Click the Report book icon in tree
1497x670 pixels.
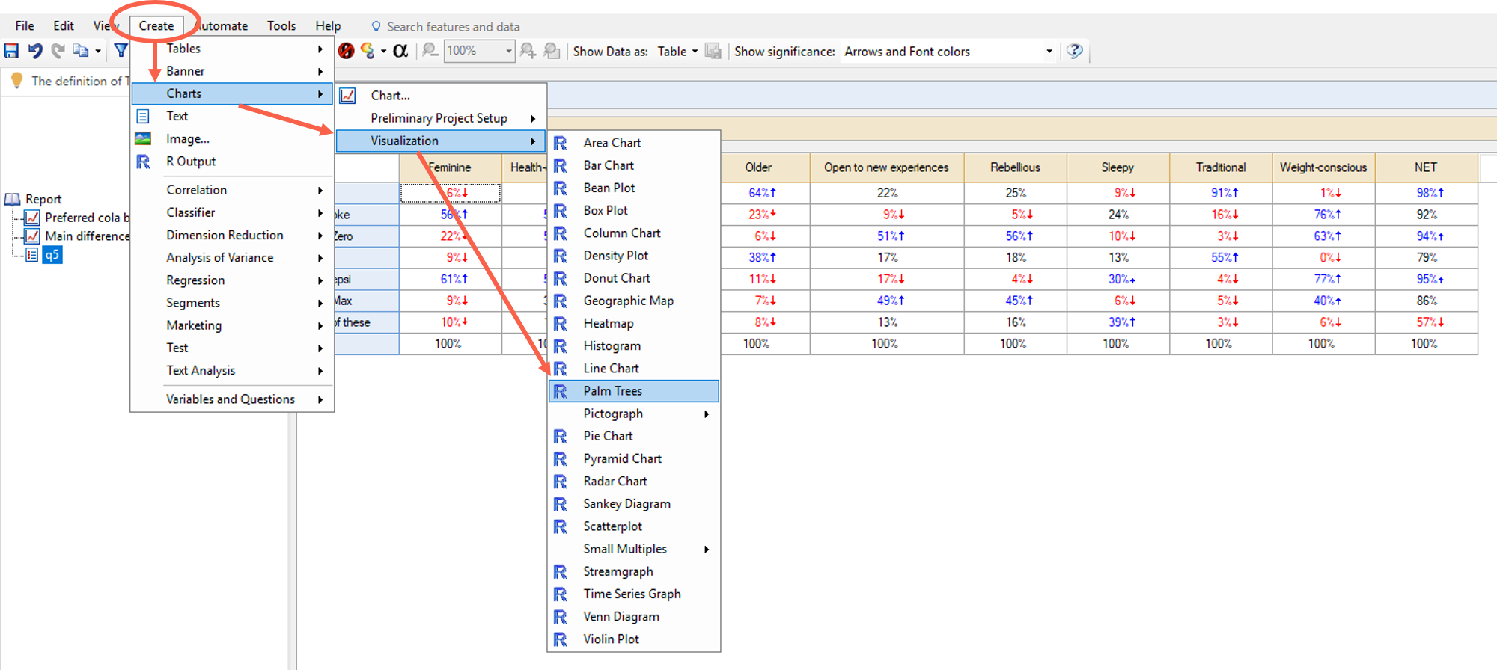click(13, 199)
